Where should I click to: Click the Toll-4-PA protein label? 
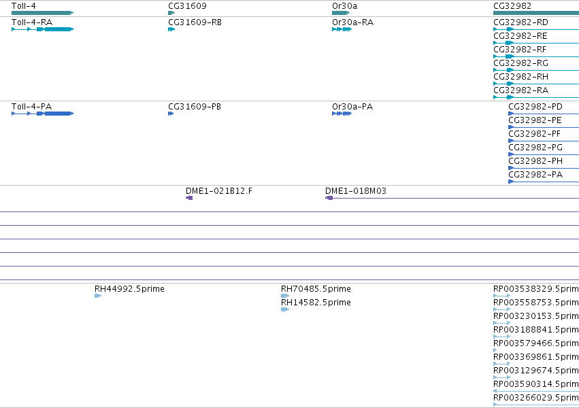point(31,107)
